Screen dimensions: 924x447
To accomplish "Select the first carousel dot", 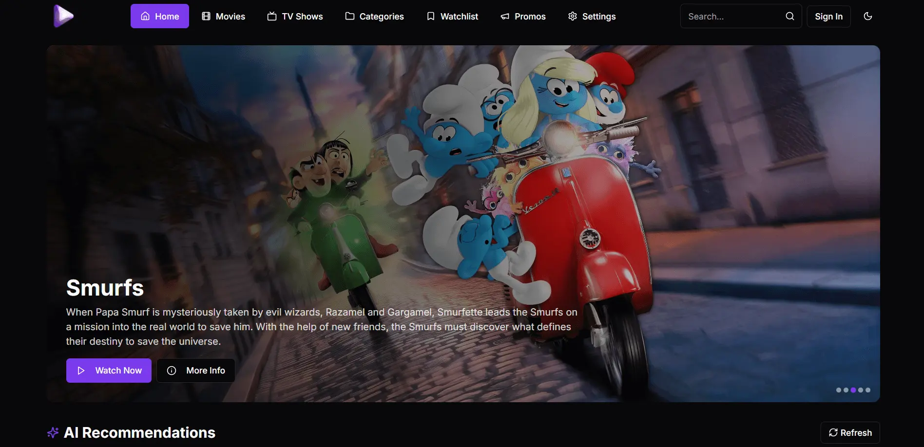I will click(839, 390).
